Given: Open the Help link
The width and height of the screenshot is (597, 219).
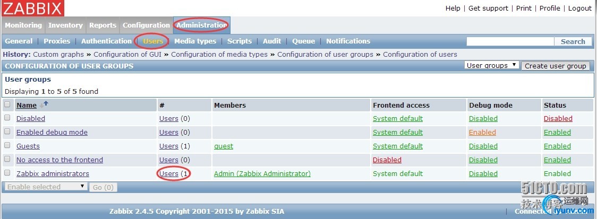Looking at the screenshot, I should pyautogui.click(x=453, y=8).
